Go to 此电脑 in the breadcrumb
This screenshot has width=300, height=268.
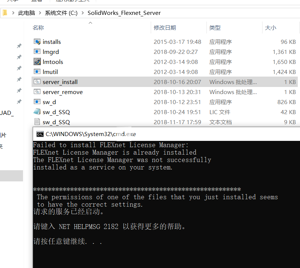(x=27, y=13)
